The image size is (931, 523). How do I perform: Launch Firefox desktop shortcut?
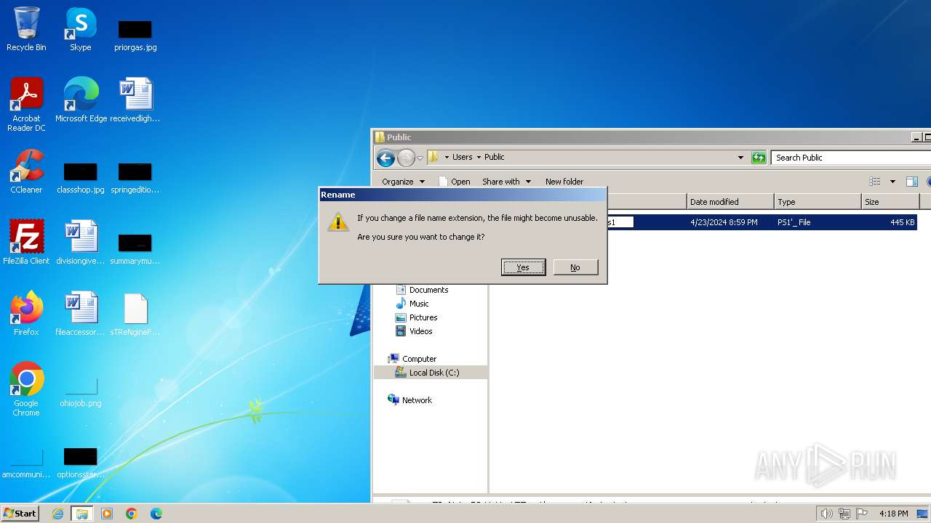coord(26,313)
